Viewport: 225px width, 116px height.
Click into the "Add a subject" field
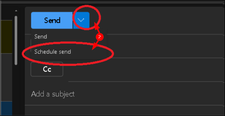pos(123,94)
